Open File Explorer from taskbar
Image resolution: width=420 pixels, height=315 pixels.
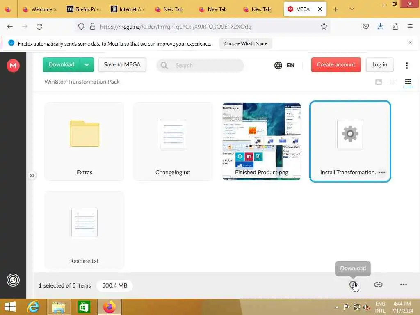pos(59,307)
